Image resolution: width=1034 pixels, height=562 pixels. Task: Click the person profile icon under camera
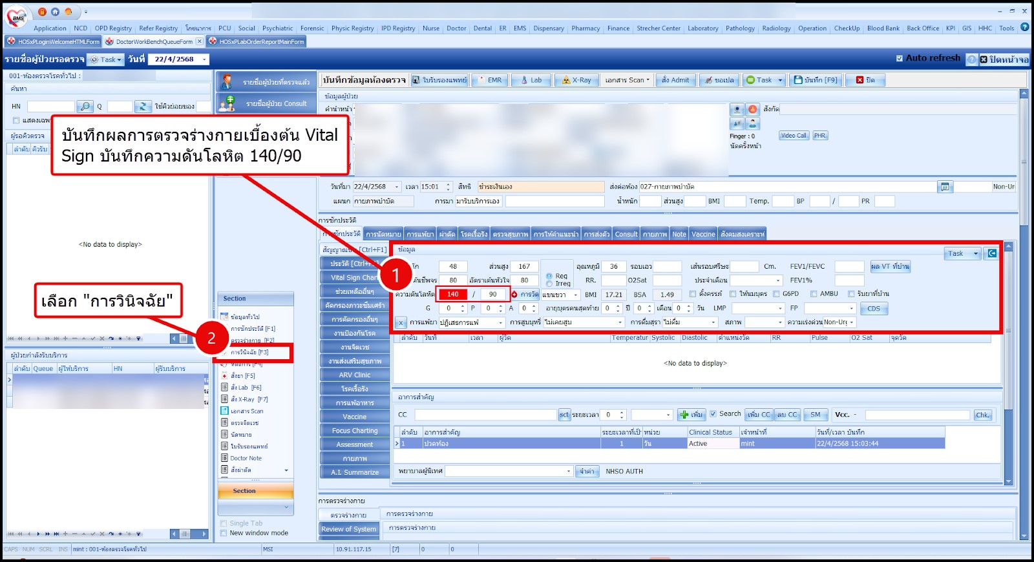click(x=752, y=123)
